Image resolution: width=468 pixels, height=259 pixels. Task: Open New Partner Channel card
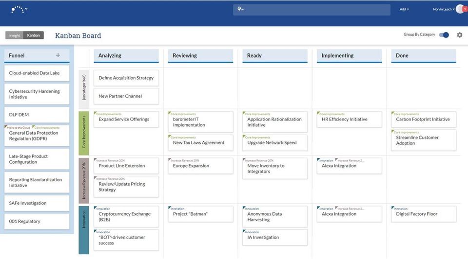[x=126, y=96]
